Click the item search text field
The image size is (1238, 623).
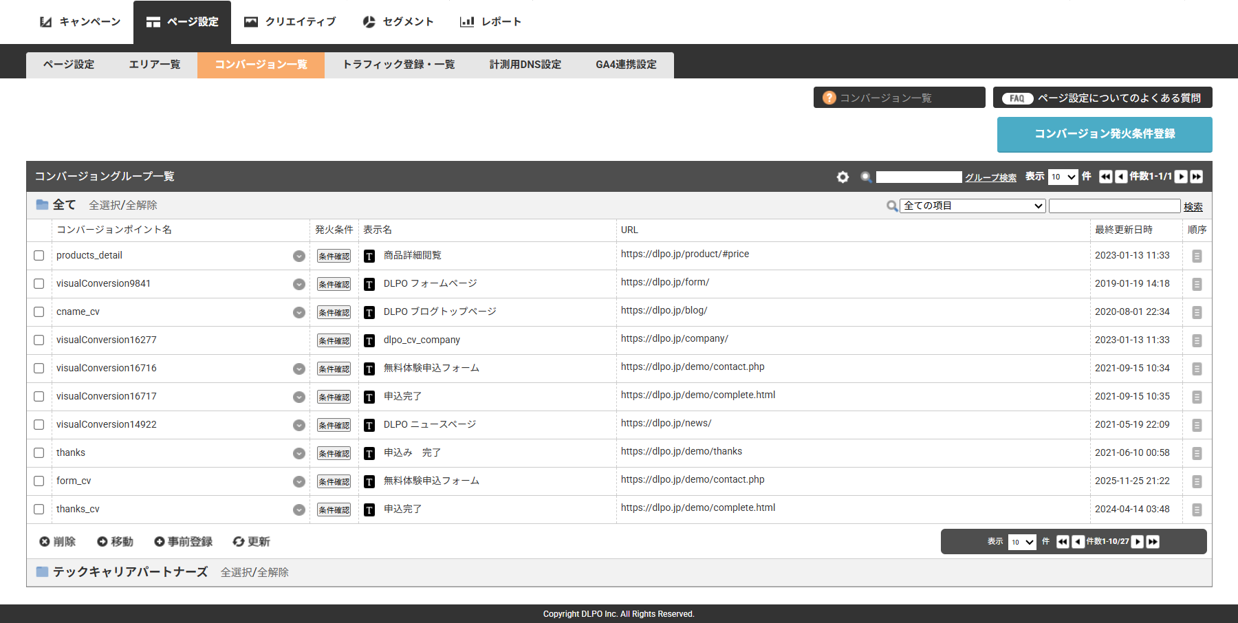click(1114, 206)
